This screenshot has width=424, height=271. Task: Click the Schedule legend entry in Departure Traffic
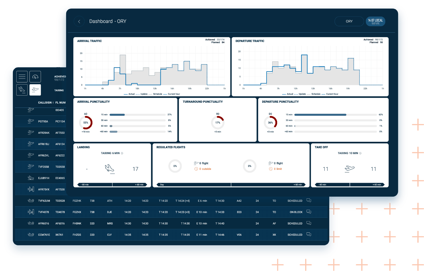click(314, 94)
